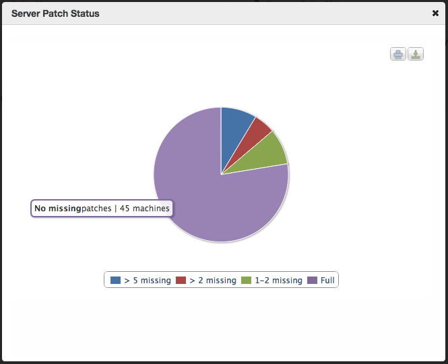Click the Server Patch Status title

click(x=55, y=13)
